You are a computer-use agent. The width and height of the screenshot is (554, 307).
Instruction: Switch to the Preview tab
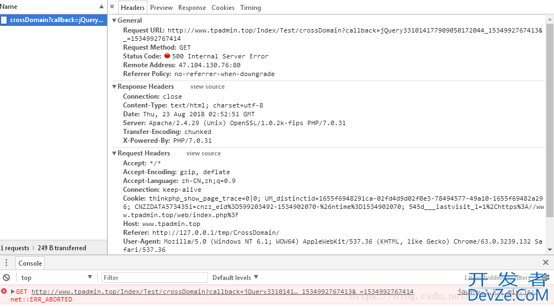coord(161,7)
